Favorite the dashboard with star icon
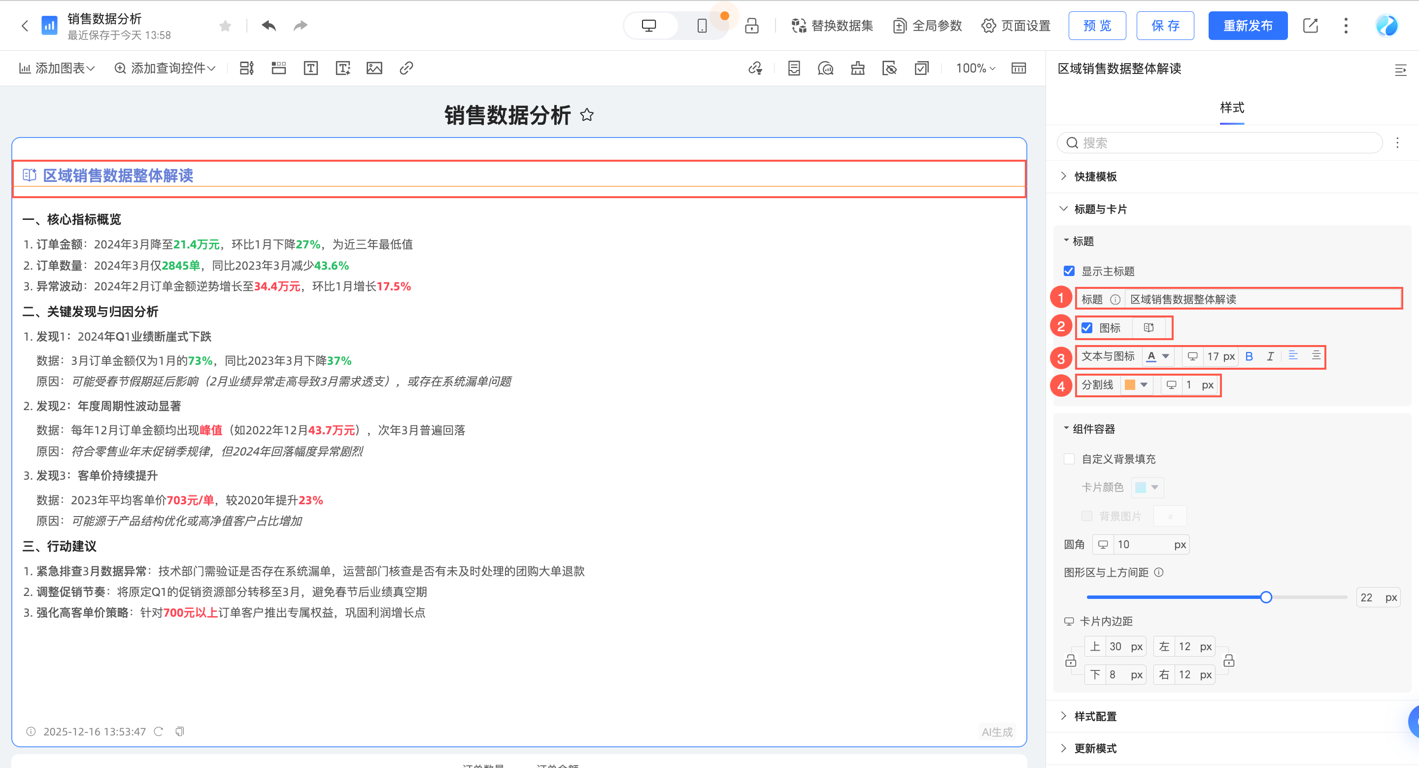The image size is (1419, 768). pyautogui.click(x=225, y=26)
